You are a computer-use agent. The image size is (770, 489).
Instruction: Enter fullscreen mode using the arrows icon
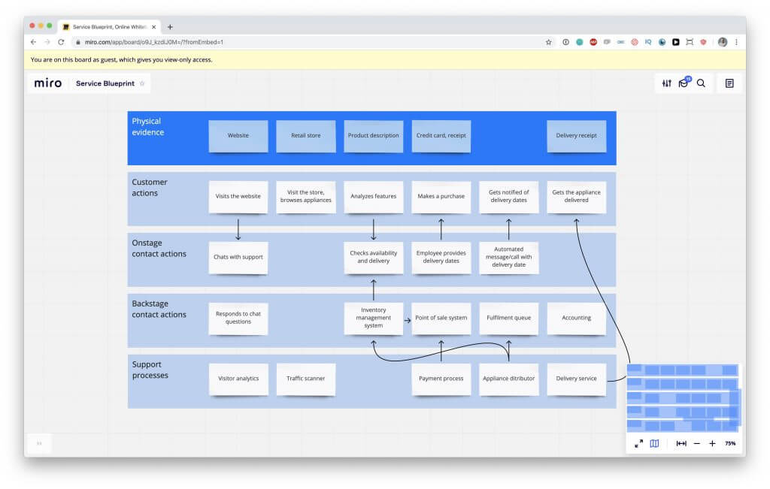point(638,444)
